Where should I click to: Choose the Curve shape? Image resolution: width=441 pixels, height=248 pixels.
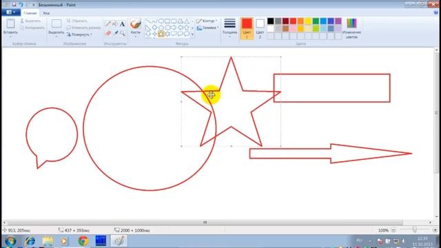pos(154,21)
